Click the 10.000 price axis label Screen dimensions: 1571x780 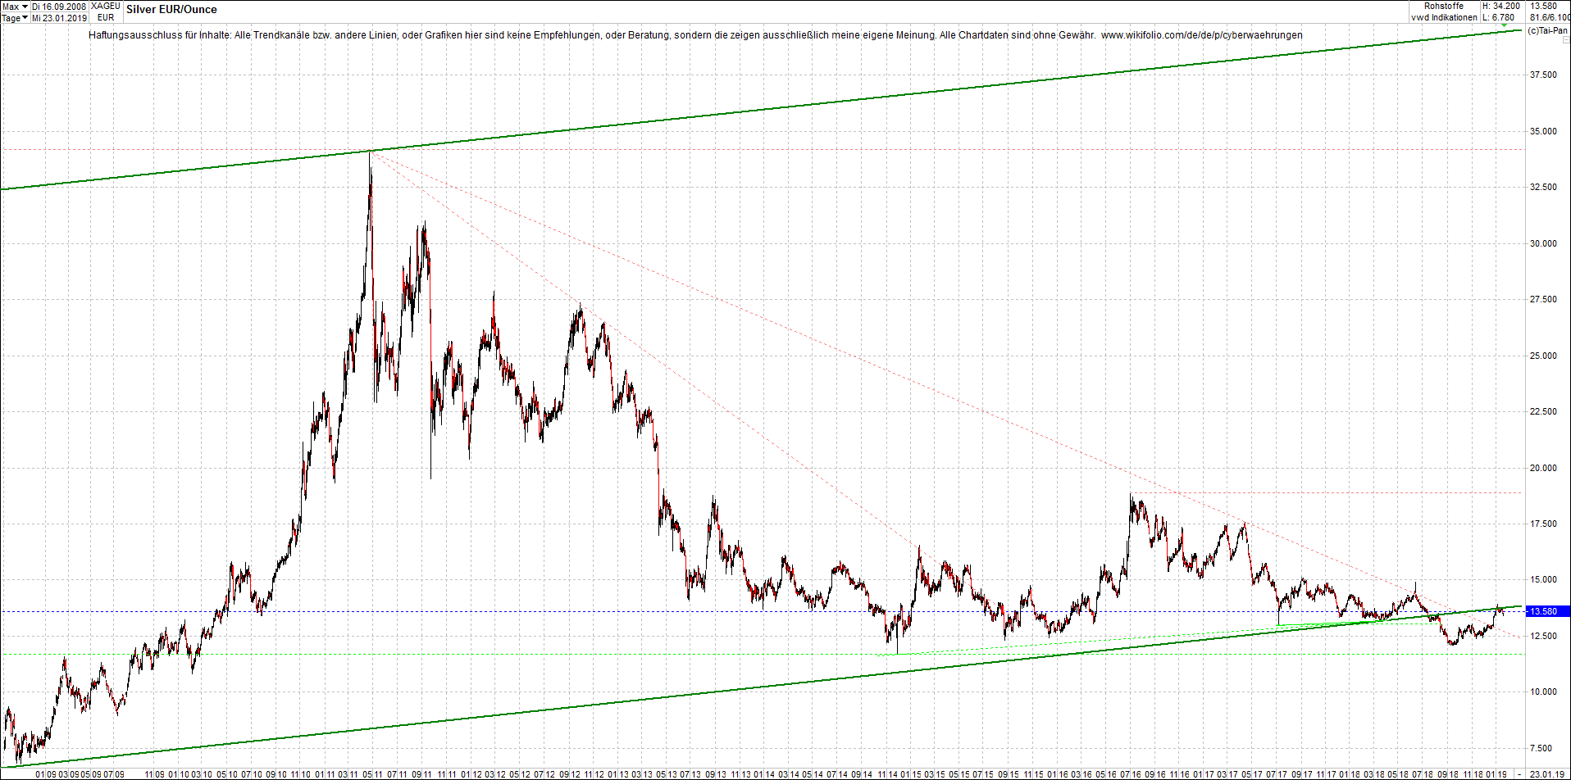1543,692
